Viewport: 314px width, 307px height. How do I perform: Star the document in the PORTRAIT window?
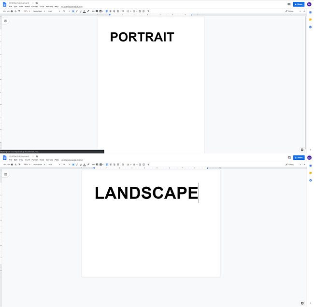pos(33,3)
